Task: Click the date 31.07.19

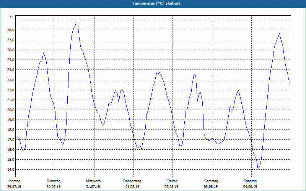Action: point(93,186)
